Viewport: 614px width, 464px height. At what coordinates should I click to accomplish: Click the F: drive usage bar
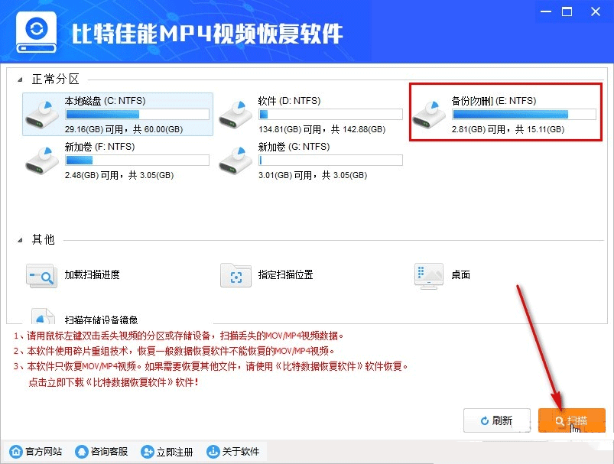click(x=138, y=161)
